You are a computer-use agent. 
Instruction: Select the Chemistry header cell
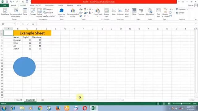[37, 37]
